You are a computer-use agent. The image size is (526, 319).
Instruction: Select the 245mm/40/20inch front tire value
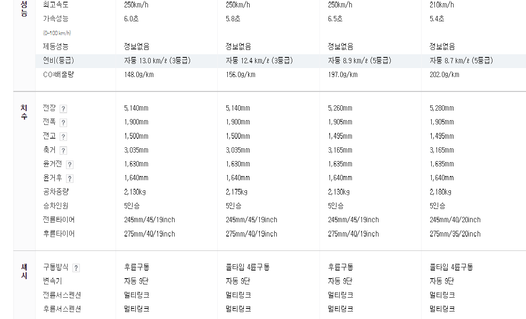click(455, 220)
